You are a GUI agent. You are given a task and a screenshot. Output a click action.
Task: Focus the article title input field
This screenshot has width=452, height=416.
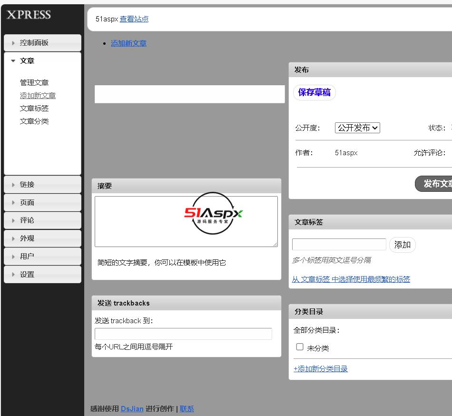[189, 94]
